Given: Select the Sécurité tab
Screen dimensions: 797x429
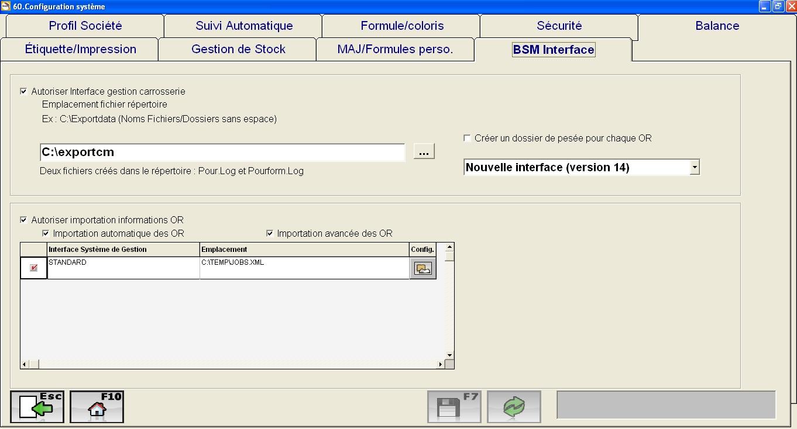Looking at the screenshot, I should click(x=559, y=26).
